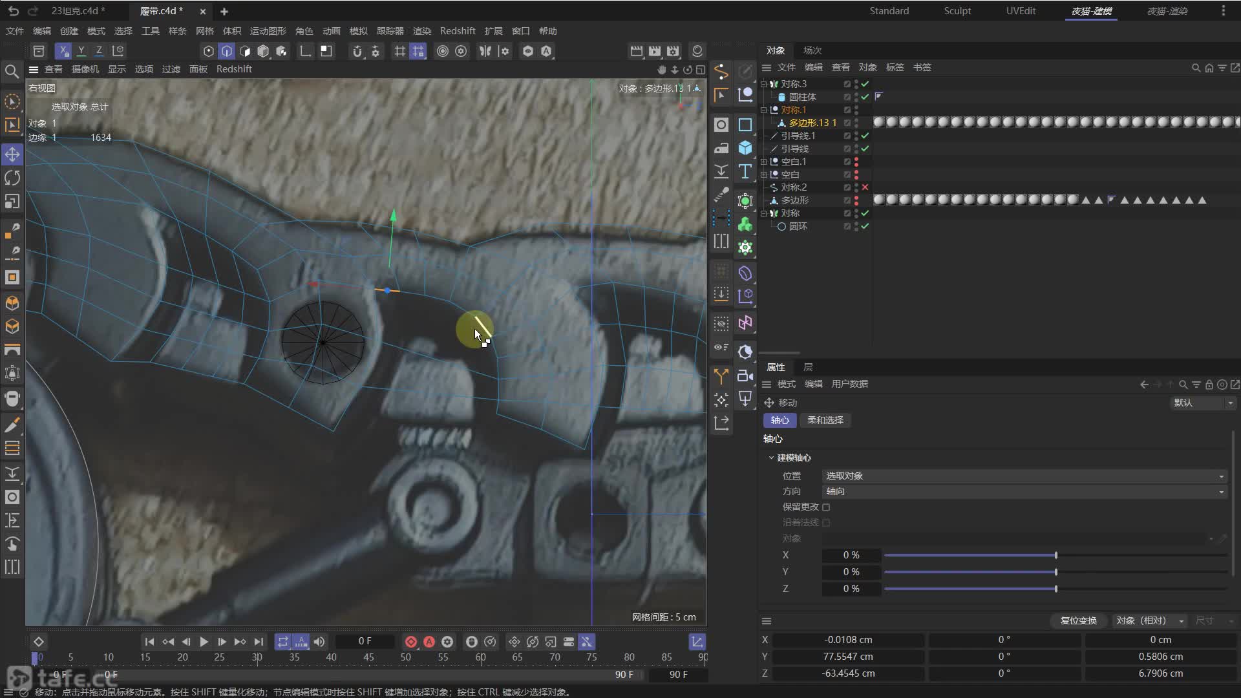Open the Redshift main menu
This screenshot has height=698, width=1241.
tap(458, 31)
